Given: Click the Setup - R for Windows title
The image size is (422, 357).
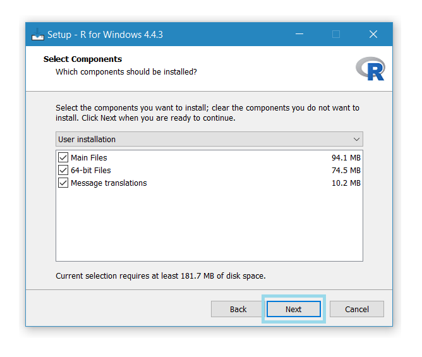Looking at the screenshot, I should click(x=105, y=35).
